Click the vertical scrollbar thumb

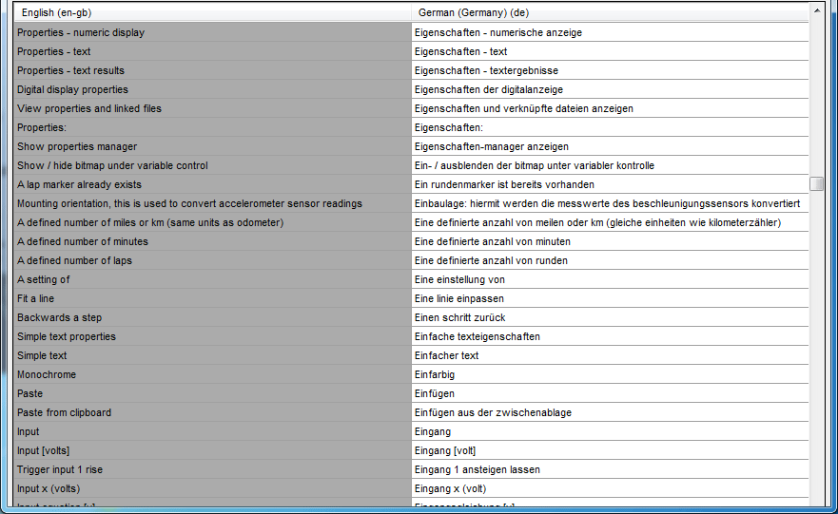click(816, 184)
